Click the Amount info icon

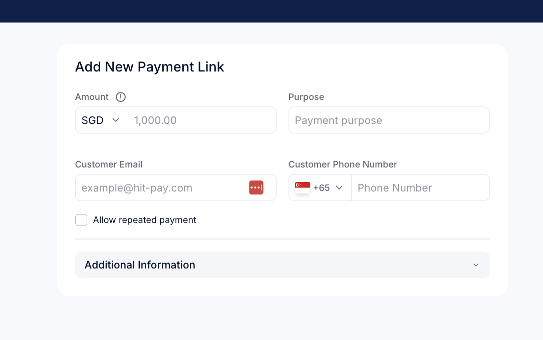click(121, 97)
